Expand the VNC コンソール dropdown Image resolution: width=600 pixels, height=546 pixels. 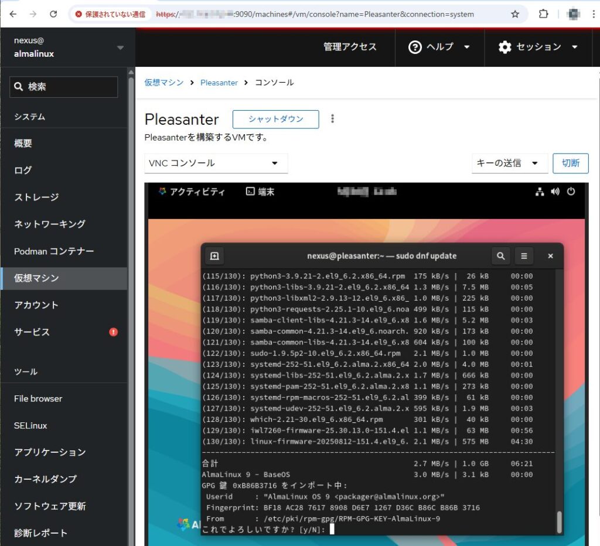click(x=216, y=163)
